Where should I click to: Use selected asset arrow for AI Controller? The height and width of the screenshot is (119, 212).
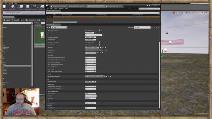click(98, 53)
